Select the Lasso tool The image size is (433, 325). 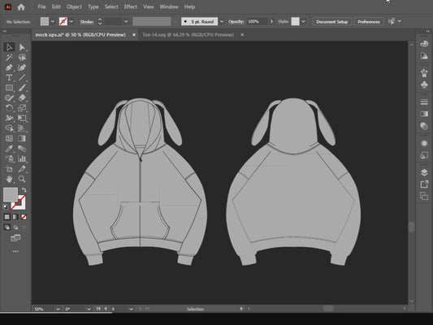[22, 58]
